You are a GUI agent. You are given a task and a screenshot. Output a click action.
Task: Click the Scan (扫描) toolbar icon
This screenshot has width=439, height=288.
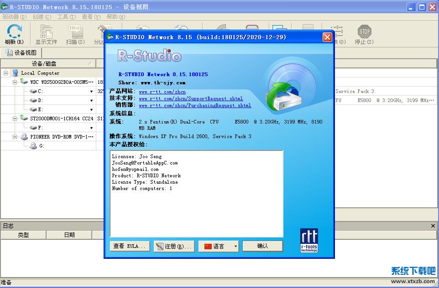[75, 32]
